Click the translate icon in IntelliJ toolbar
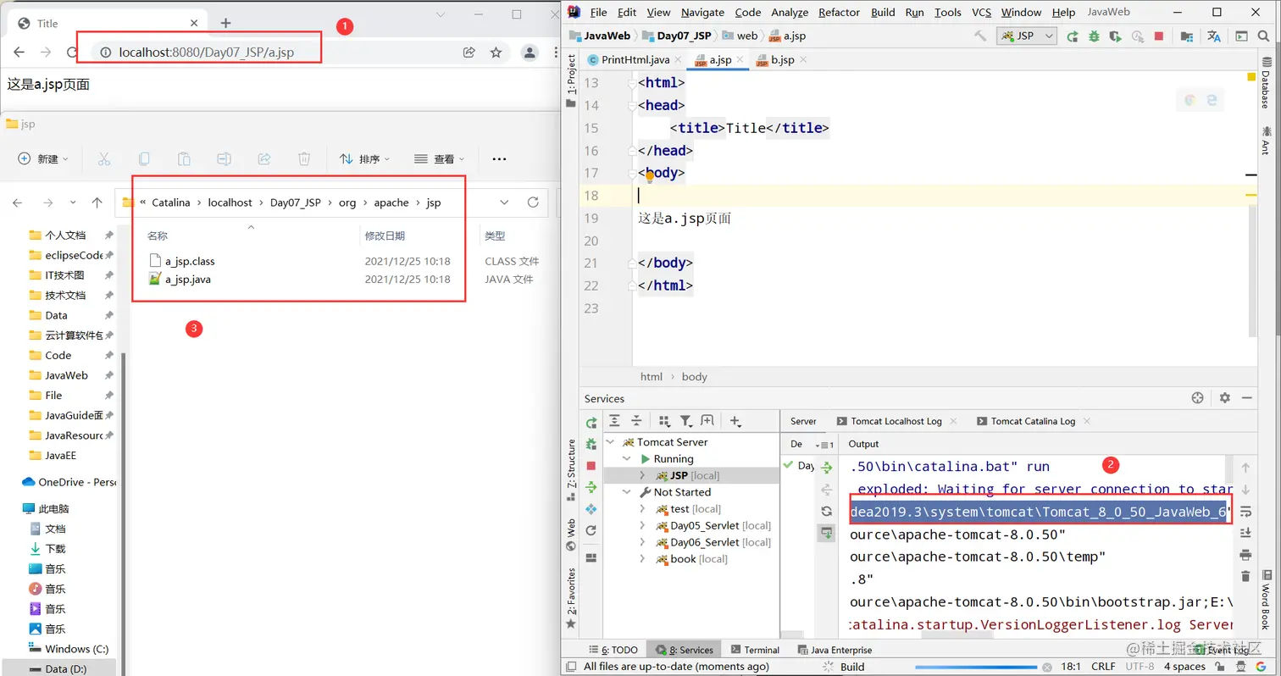The image size is (1281, 676). 1214,36
